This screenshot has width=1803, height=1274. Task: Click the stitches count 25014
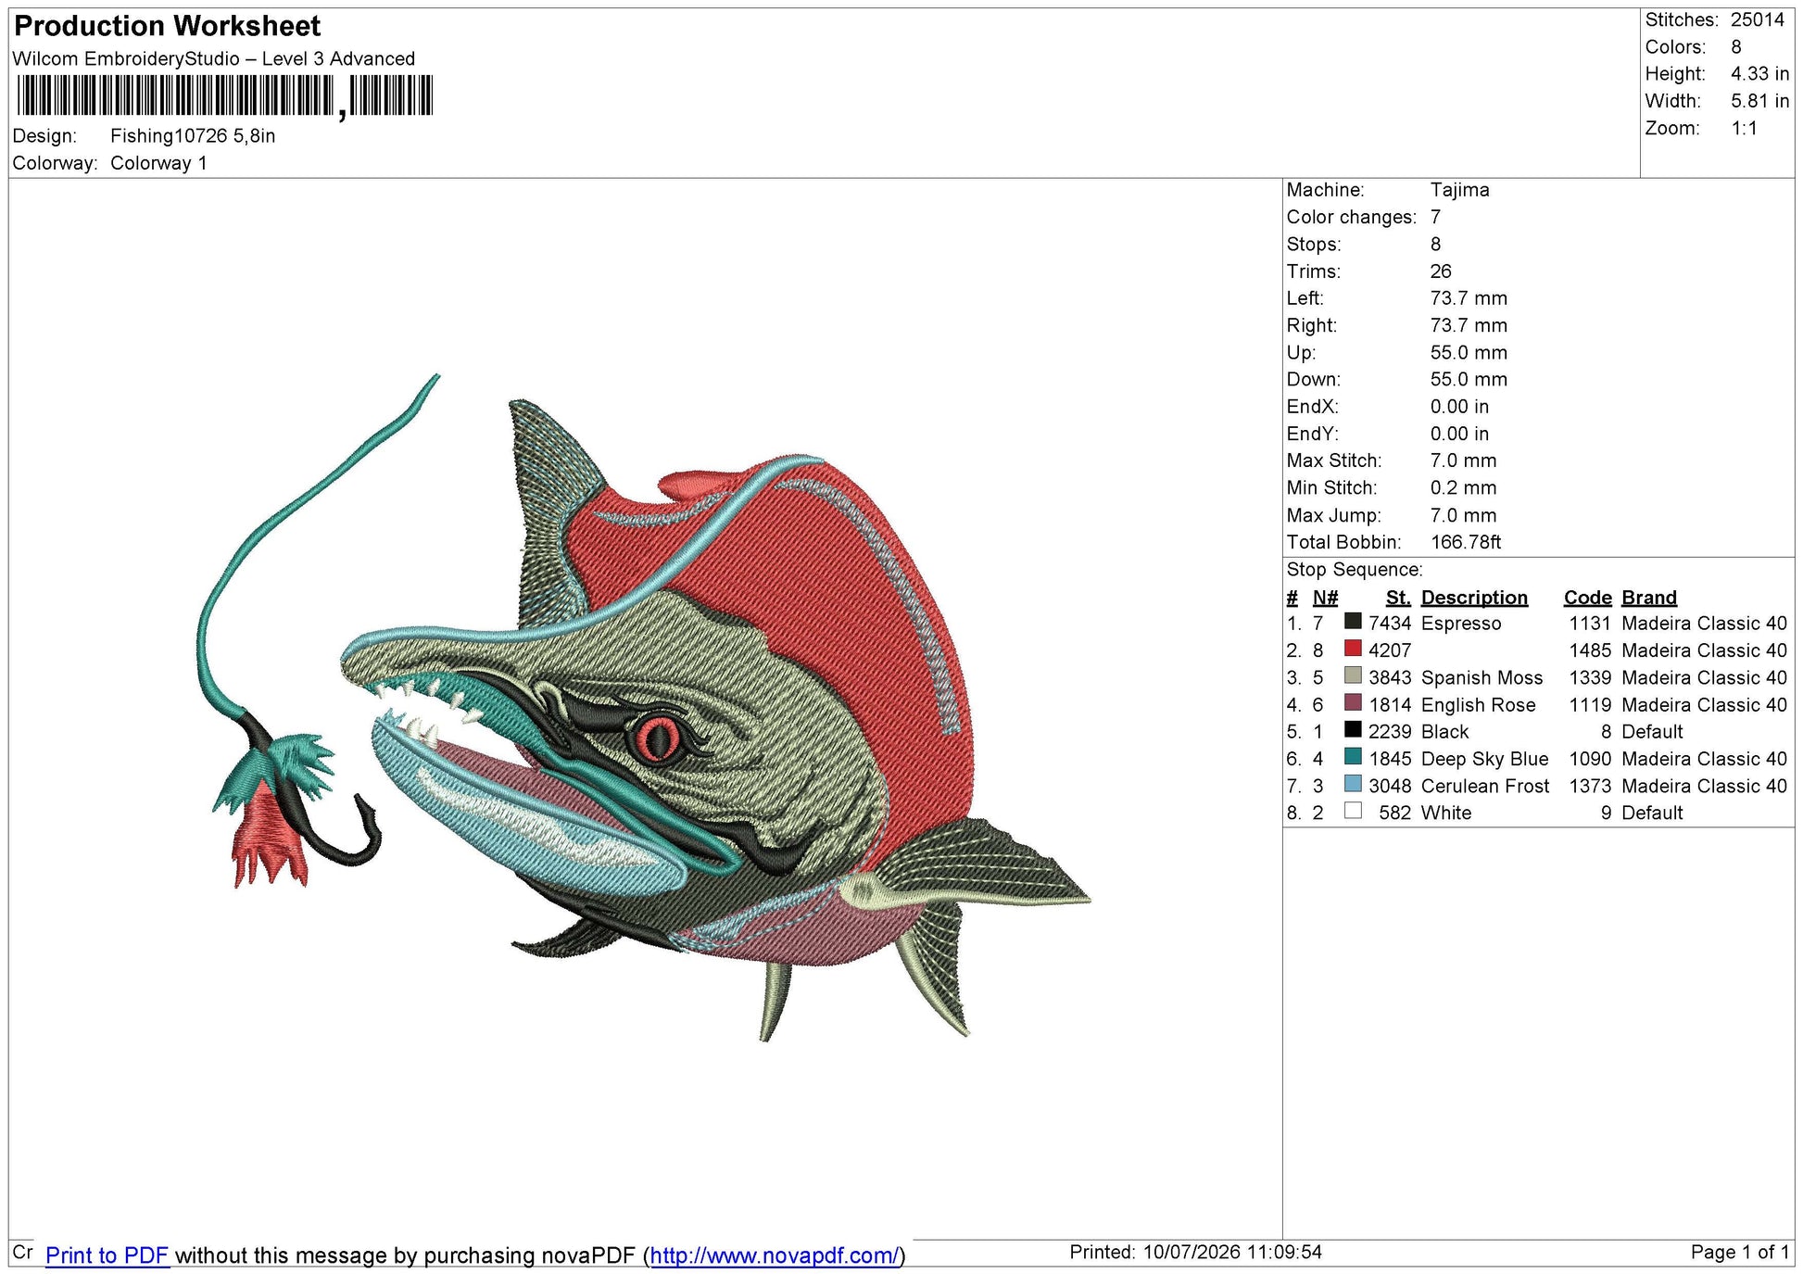[1757, 19]
